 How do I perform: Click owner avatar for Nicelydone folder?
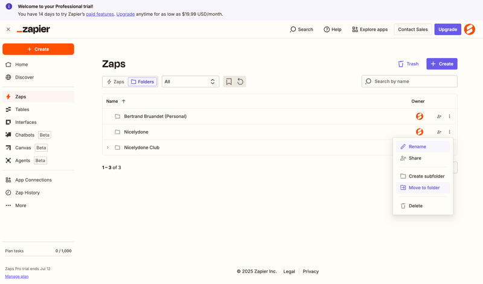(420, 132)
